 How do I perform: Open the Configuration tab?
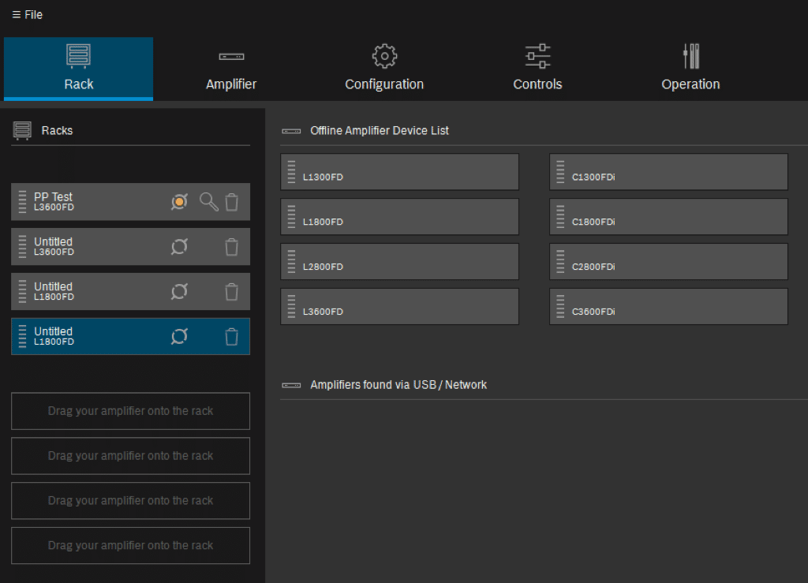pos(384,69)
